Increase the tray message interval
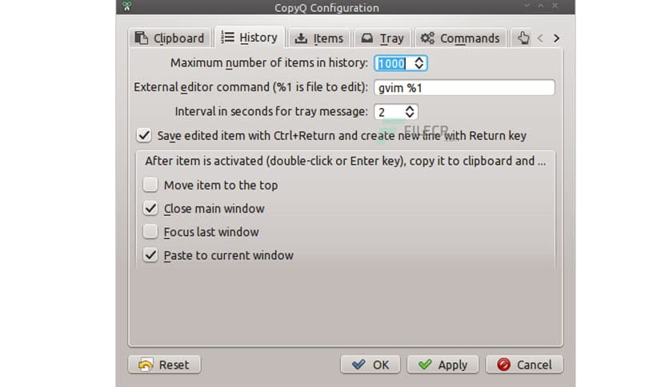This screenshot has height=387, width=669. (410, 109)
